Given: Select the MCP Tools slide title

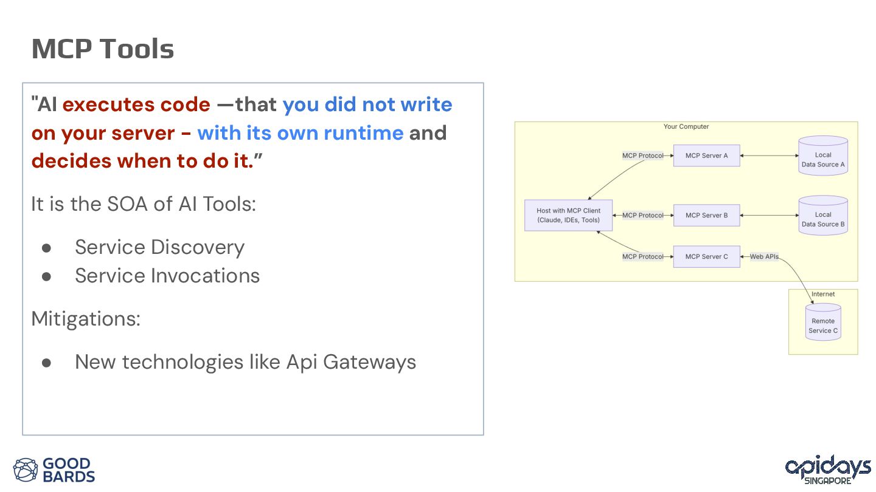Looking at the screenshot, I should point(103,49).
